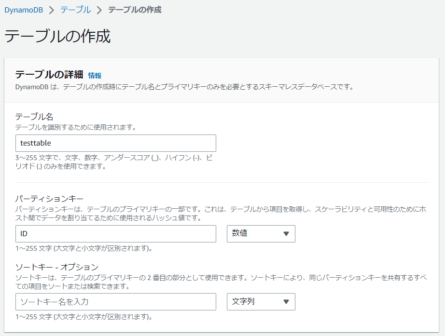Image resolution: width=445 pixels, height=336 pixels.
Task: Click the down-arrow icon inside the 数値 selector
Action: click(x=287, y=234)
